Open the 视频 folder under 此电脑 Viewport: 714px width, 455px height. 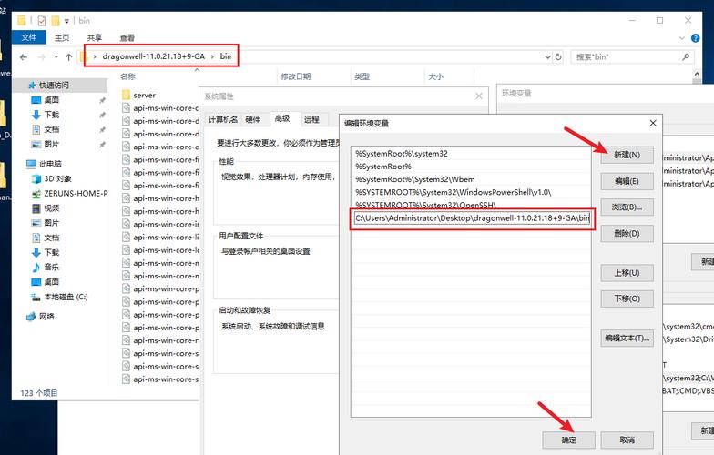coord(46,208)
